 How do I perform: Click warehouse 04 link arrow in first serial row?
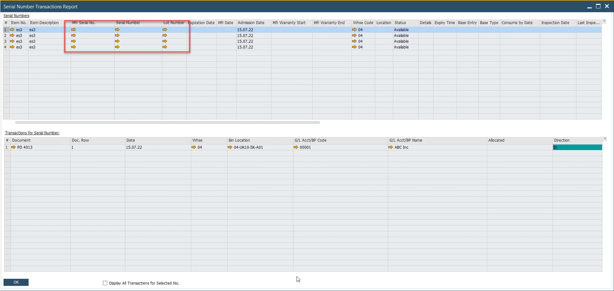coord(354,30)
